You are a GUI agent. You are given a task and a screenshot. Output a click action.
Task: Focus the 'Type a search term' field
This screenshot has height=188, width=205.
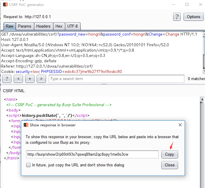[116, 79]
